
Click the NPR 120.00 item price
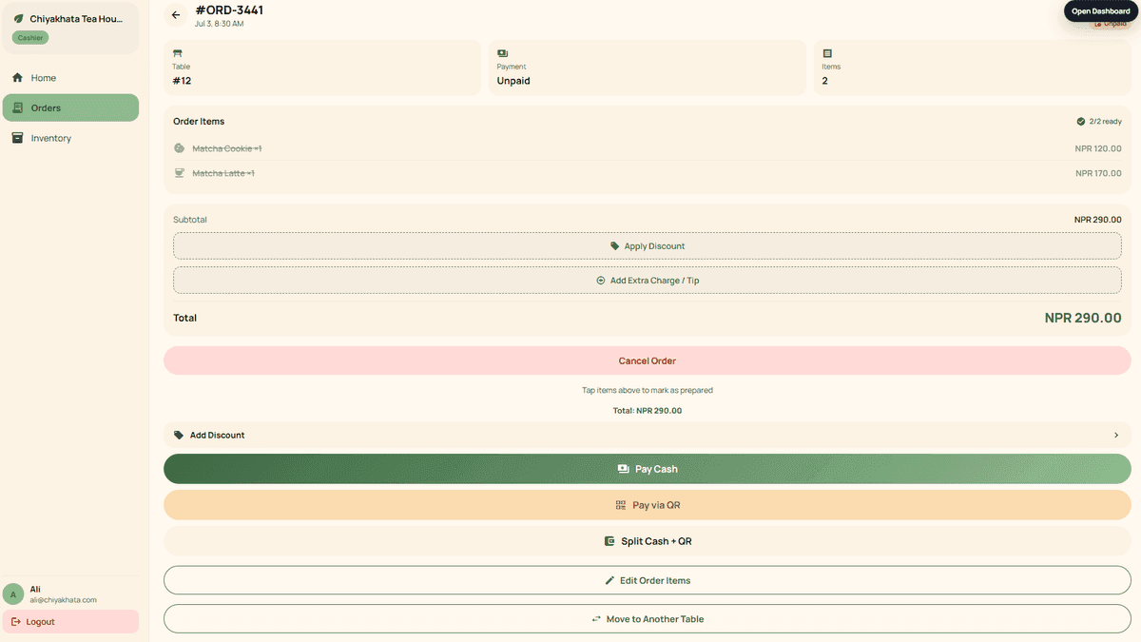click(1098, 148)
